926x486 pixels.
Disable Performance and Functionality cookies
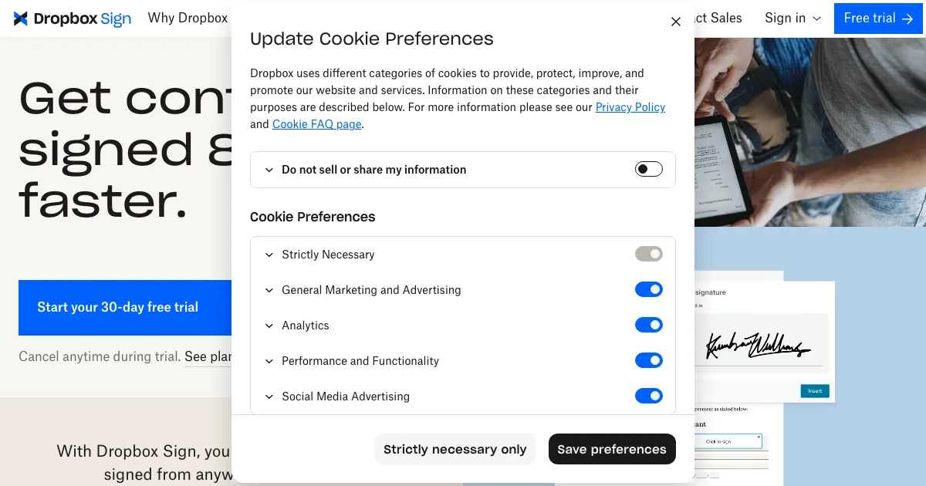click(x=648, y=361)
